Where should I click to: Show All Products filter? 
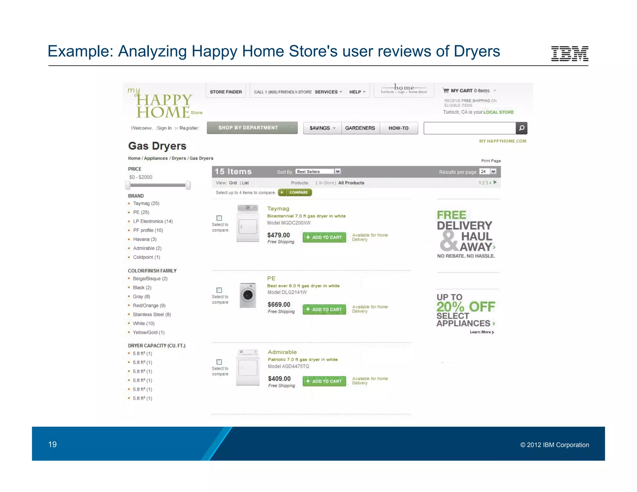click(351, 183)
